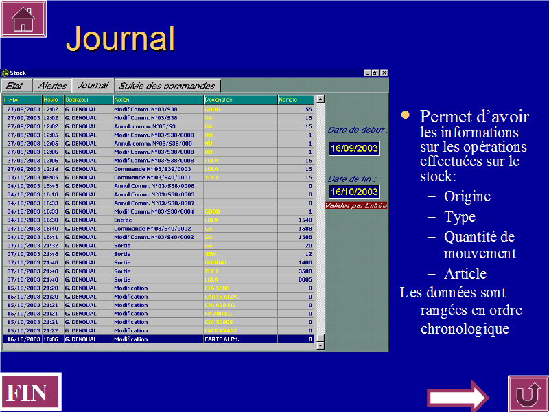Click the 12:14 time cell
549x412 pixels.
(53, 169)
